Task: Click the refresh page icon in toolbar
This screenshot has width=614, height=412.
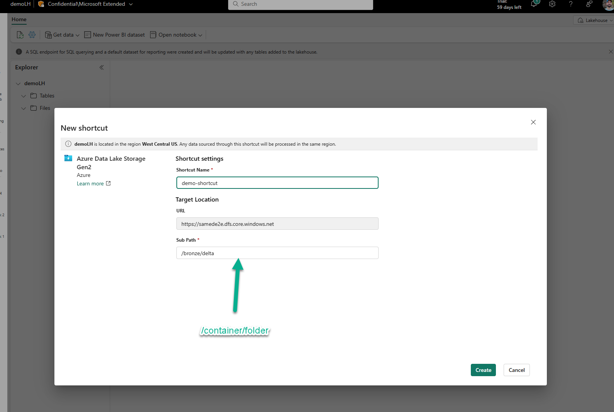Action: [20, 35]
